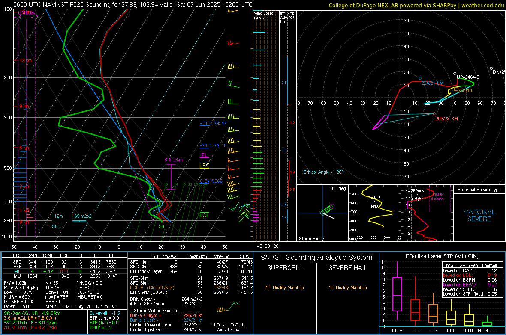
Task: Click the MARGINAL SEVERE hazard type
Action: click(x=479, y=216)
